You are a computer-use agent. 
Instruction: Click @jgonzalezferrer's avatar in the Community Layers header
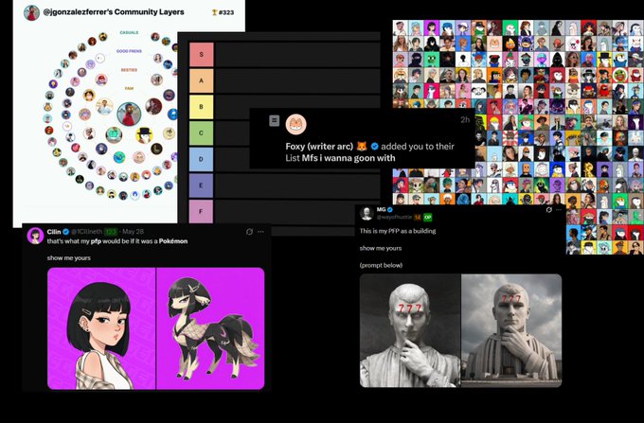point(31,12)
